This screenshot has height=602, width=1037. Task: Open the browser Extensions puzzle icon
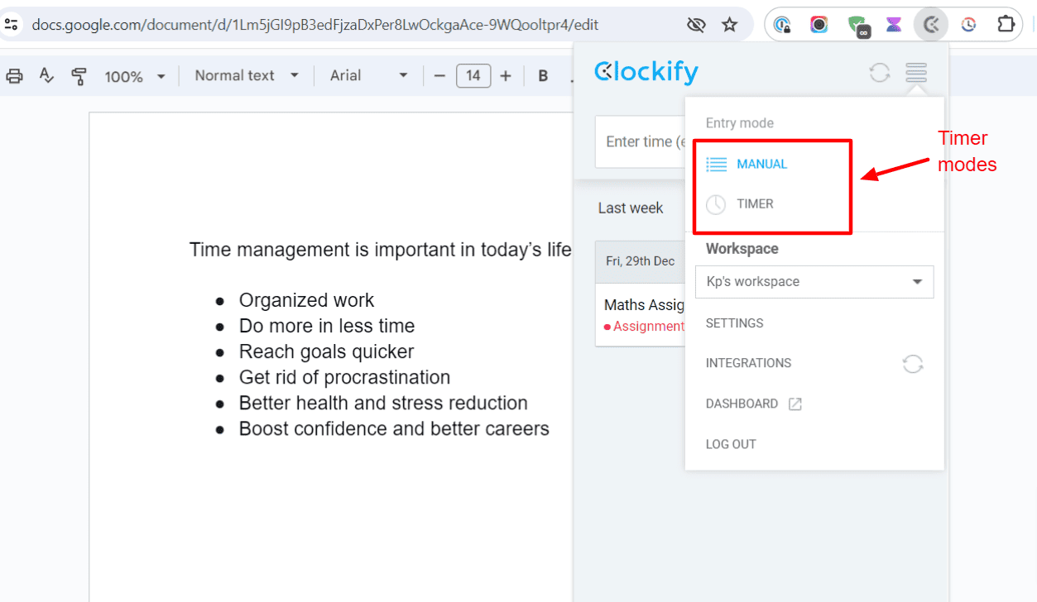1006,25
